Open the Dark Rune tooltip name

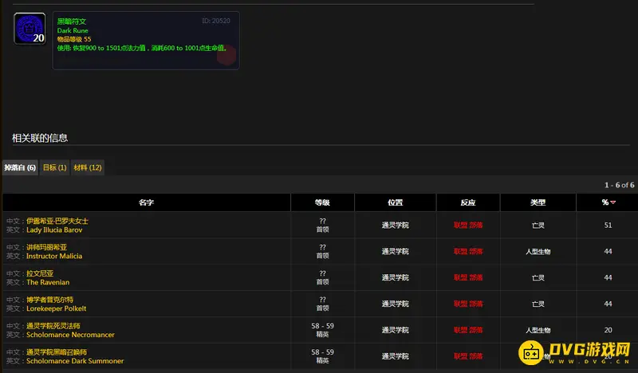click(73, 30)
